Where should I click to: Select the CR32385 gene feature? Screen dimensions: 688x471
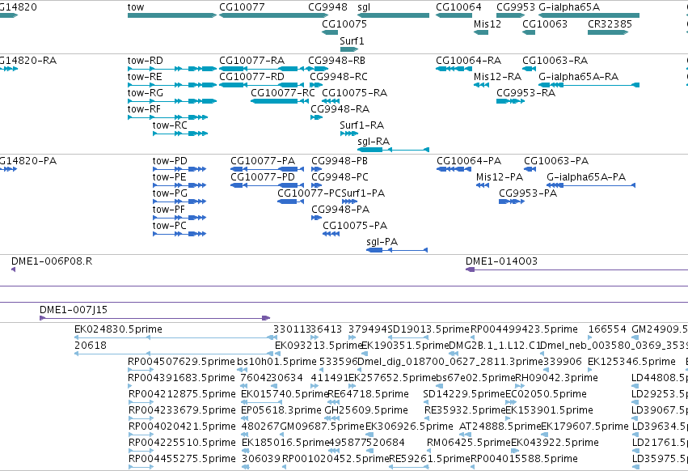(608, 32)
